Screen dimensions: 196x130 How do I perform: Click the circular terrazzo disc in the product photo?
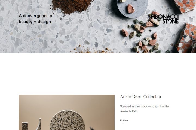coord(67,120)
